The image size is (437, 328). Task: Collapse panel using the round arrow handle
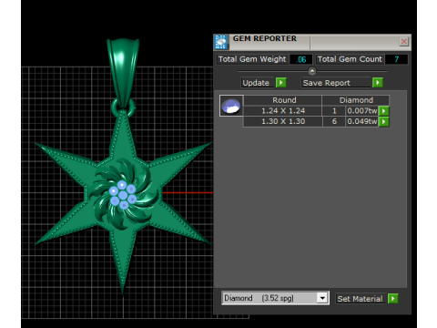(x=312, y=71)
